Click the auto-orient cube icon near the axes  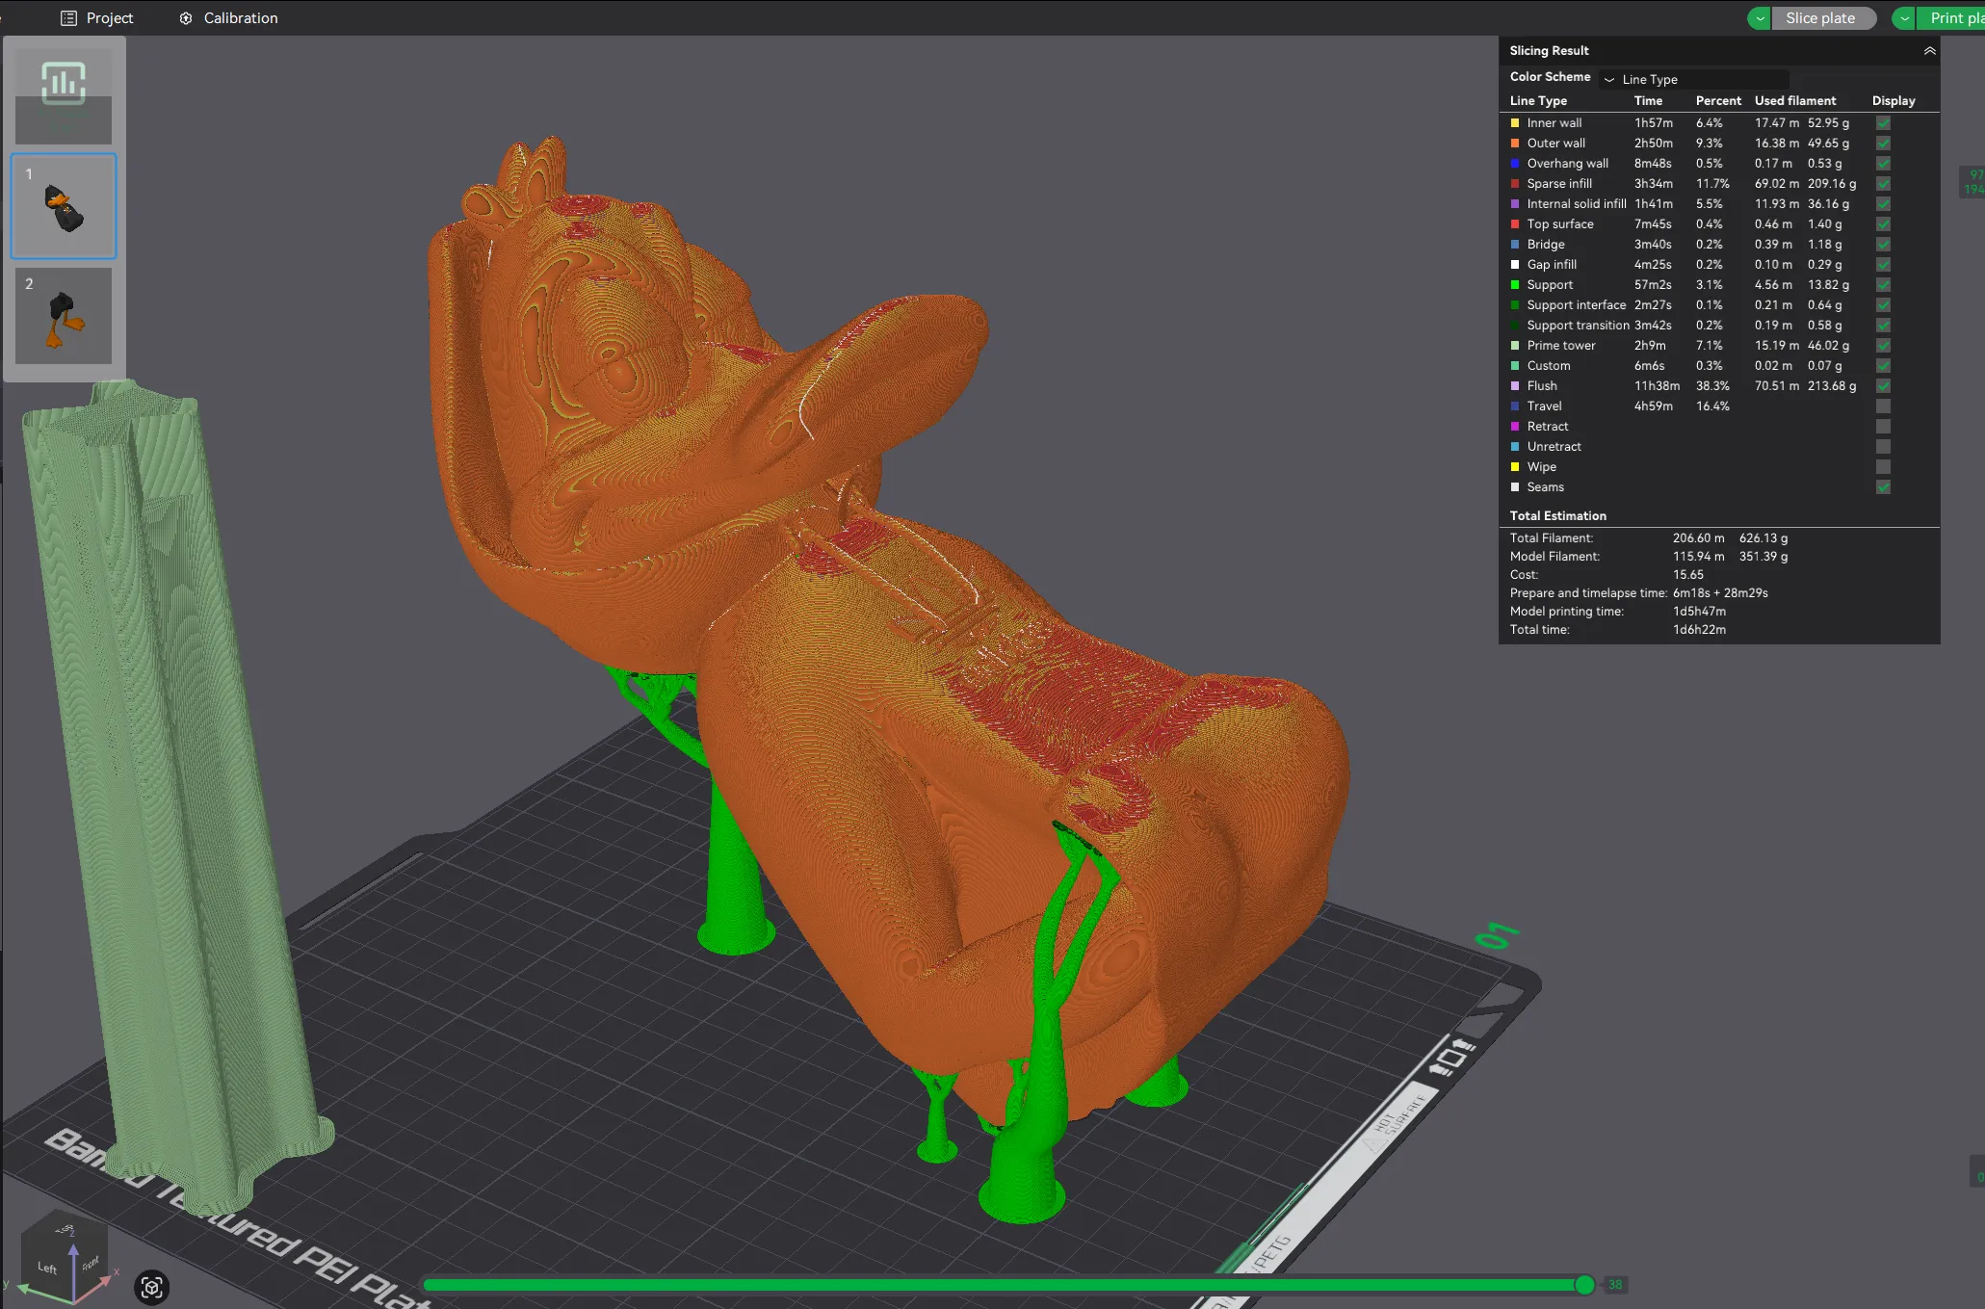[151, 1287]
